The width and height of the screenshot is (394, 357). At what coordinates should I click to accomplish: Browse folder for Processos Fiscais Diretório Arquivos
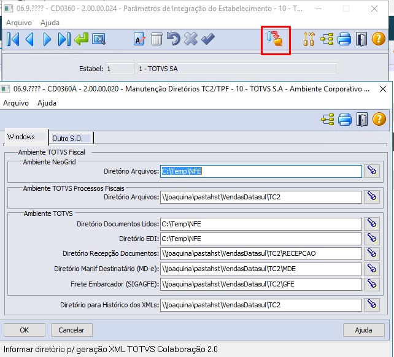click(x=372, y=196)
